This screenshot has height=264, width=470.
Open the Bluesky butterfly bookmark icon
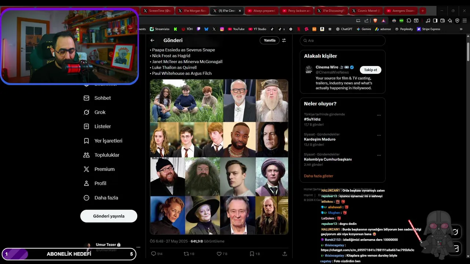tap(206, 29)
